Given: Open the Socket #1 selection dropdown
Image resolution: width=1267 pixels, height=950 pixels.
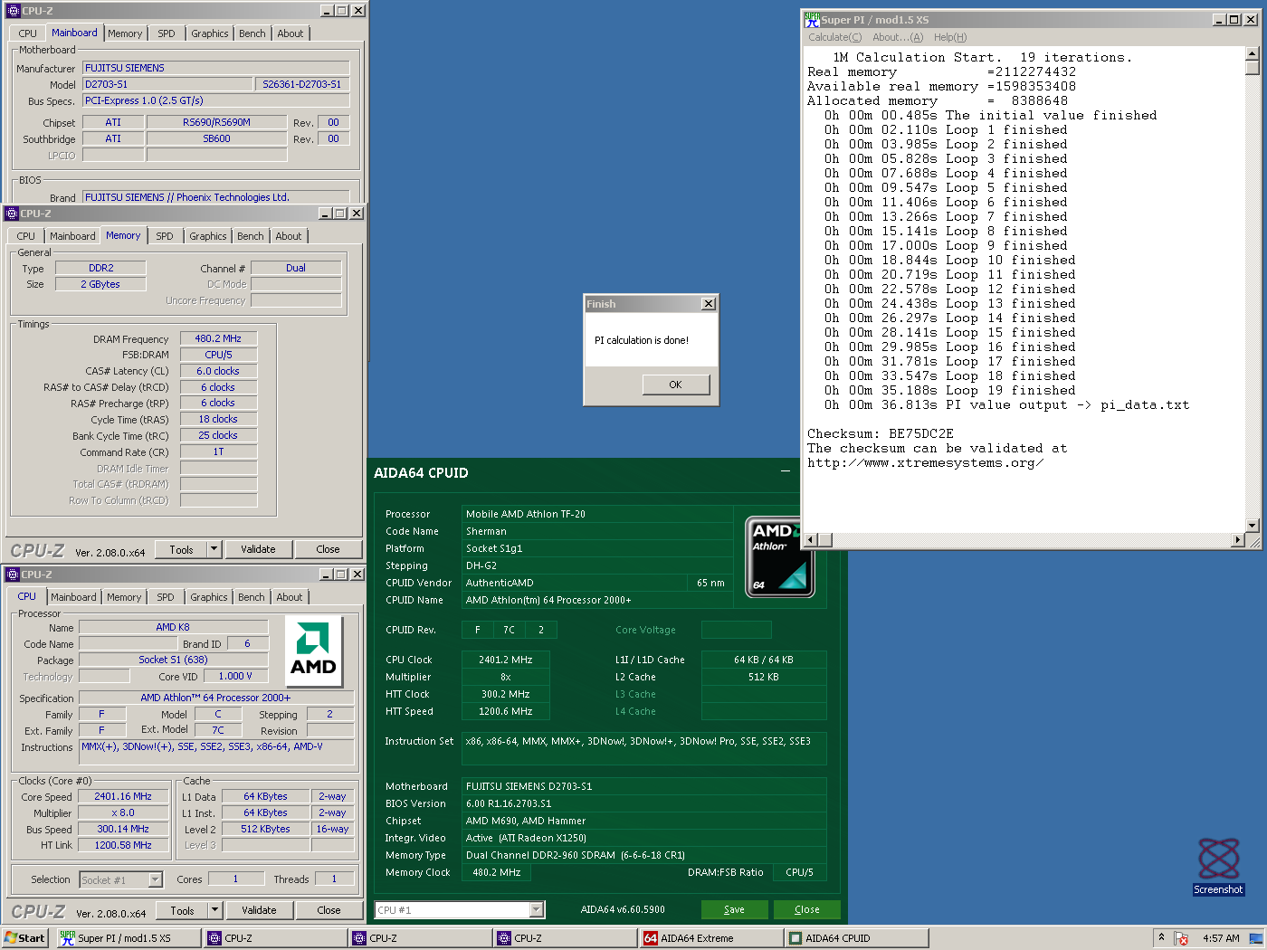Looking at the screenshot, I should coord(120,879).
